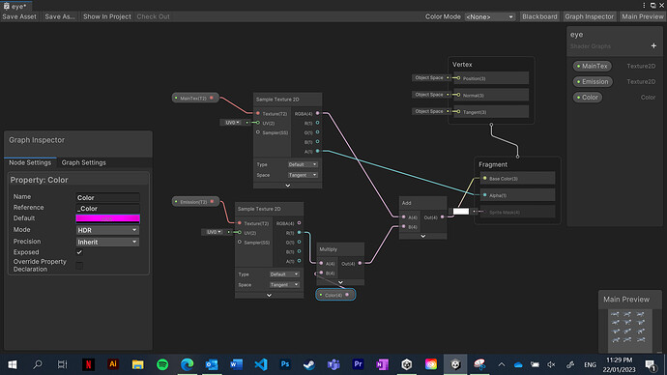Open the Precision Inherit dropdown
This screenshot has height=375, width=667.
pyautogui.click(x=107, y=242)
